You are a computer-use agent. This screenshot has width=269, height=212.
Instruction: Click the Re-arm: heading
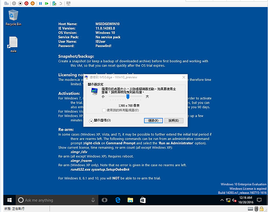(66, 130)
